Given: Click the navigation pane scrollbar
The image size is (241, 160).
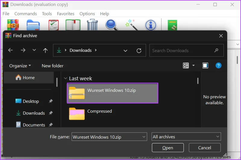Looking at the screenshot, I should (x=57, y=82).
